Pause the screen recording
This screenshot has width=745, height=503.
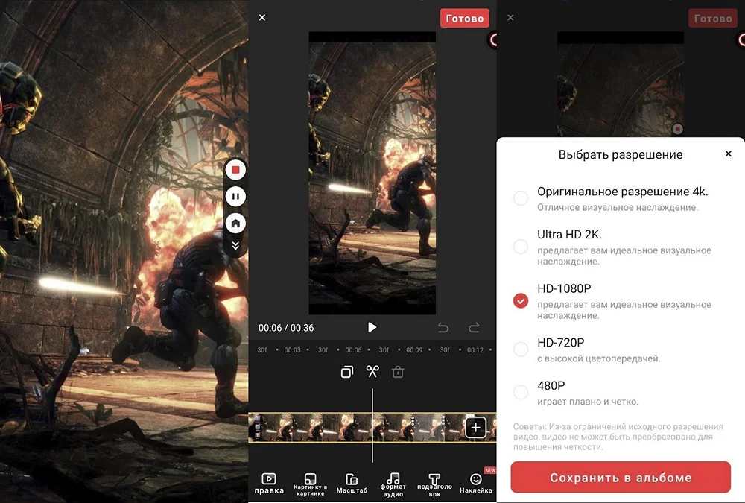(235, 197)
